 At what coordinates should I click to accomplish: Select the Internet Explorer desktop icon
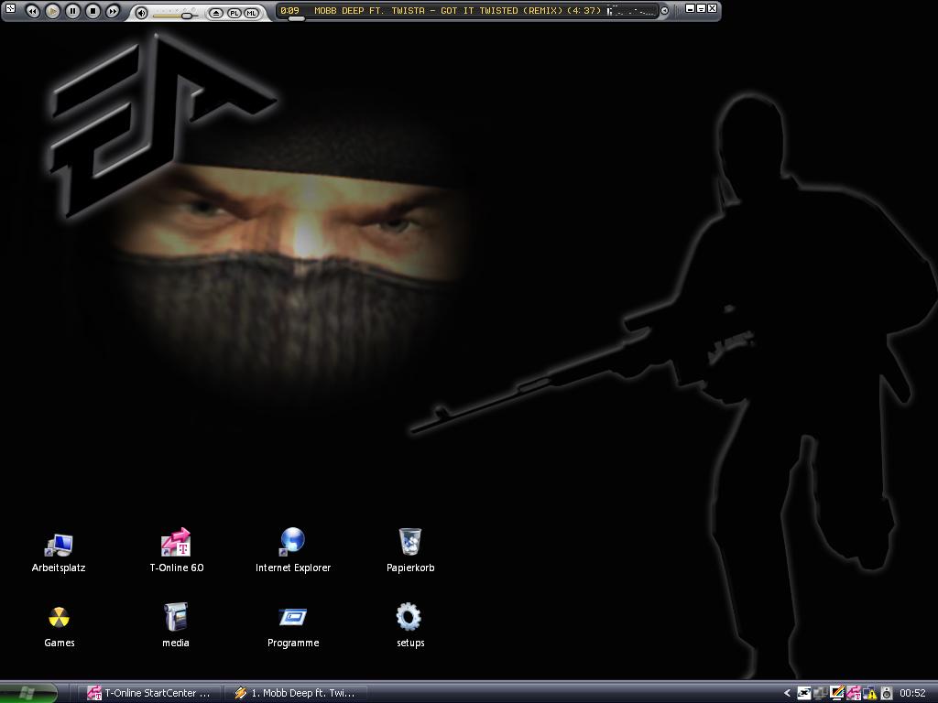293,551
